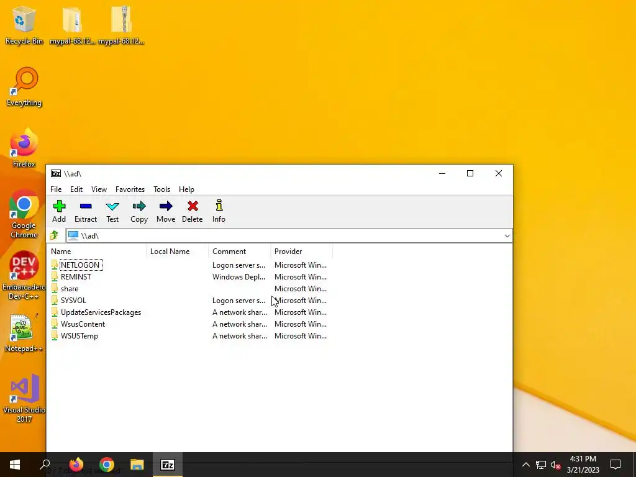
Task: Select the Notepad++ desktop shortcut
Action: [24, 333]
